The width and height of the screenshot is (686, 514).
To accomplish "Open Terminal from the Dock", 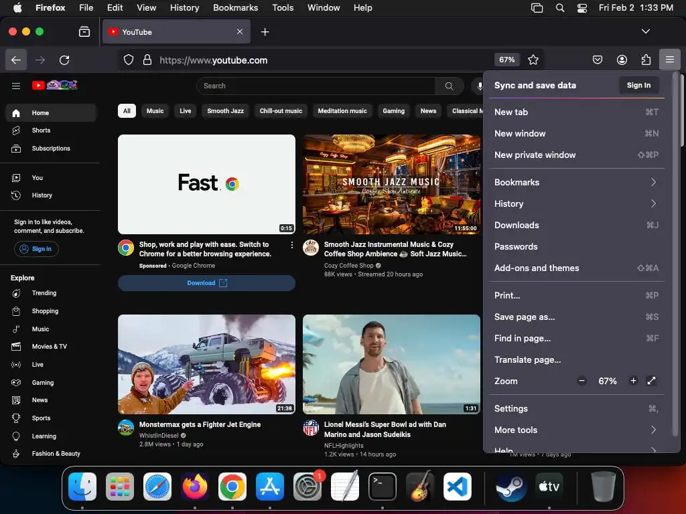I will pyautogui.click(x=383, y=487).
